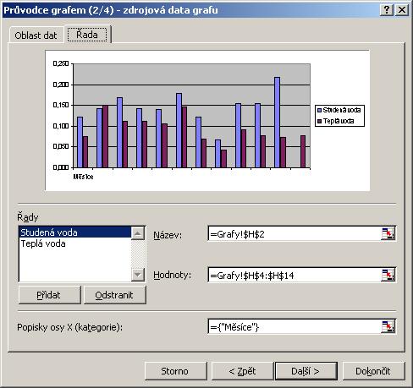This screenshot has width=413, height=388.
Task: Click the range selector icon beside Hodnoty field
Action: (388, 275)
